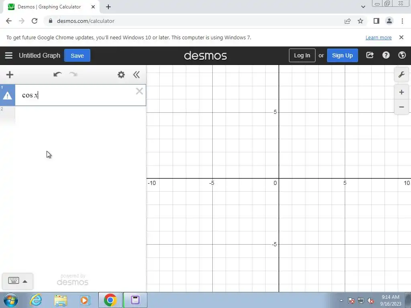Open the language globe menu
This screenshot has height=308, width=411.
(x=402, y=55)
